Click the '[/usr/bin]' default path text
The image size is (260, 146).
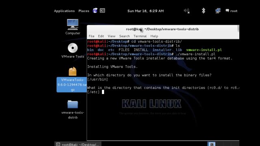pyautogui.click(x=97, y=79)
